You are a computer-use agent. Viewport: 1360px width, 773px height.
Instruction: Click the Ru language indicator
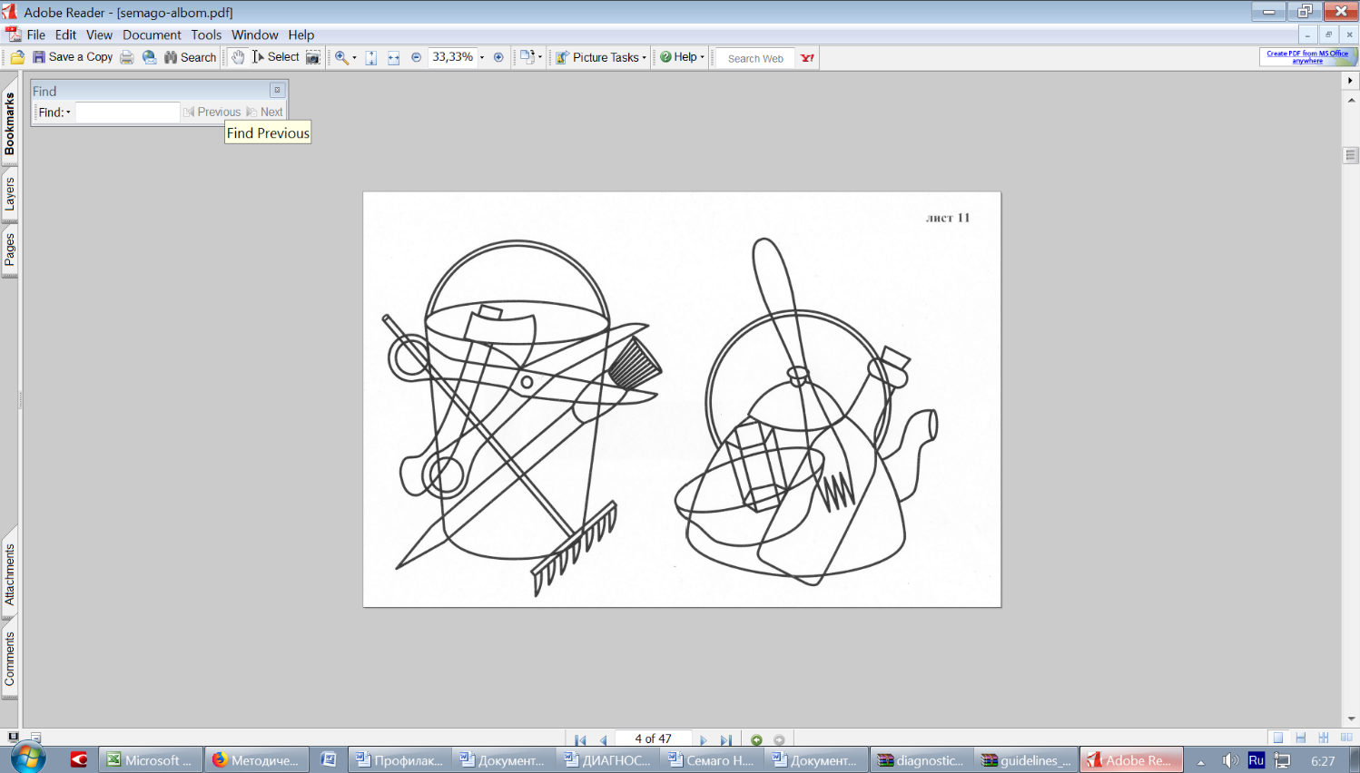click(1257, 760)
